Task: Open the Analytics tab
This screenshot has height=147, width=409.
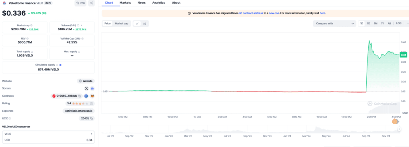Action: 159,3
